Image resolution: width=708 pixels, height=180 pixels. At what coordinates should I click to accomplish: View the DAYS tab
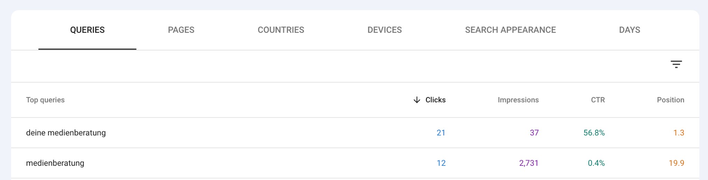629,30
